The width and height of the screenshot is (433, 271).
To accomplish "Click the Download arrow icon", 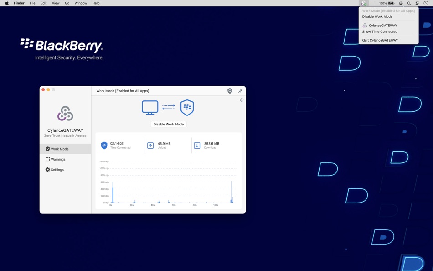I will [x=197, y=146].
